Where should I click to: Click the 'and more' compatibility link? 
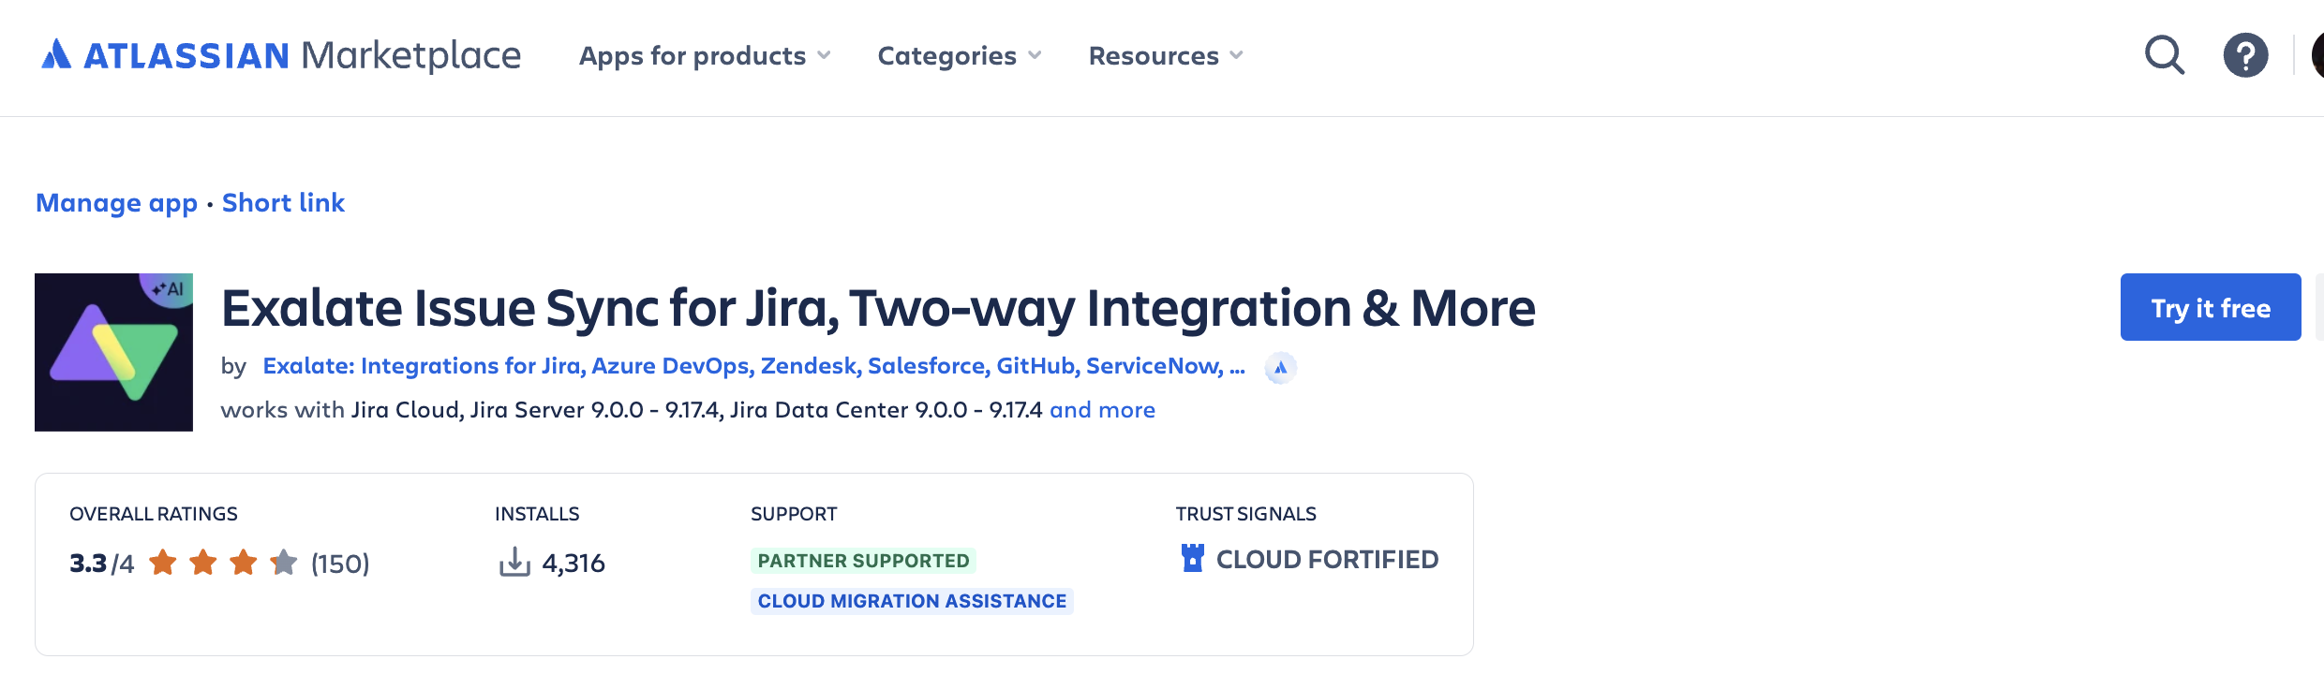[1102, 410]
